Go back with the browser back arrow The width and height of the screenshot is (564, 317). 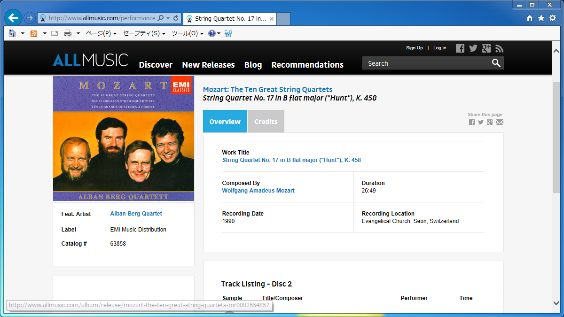click(x=13, y=18)
